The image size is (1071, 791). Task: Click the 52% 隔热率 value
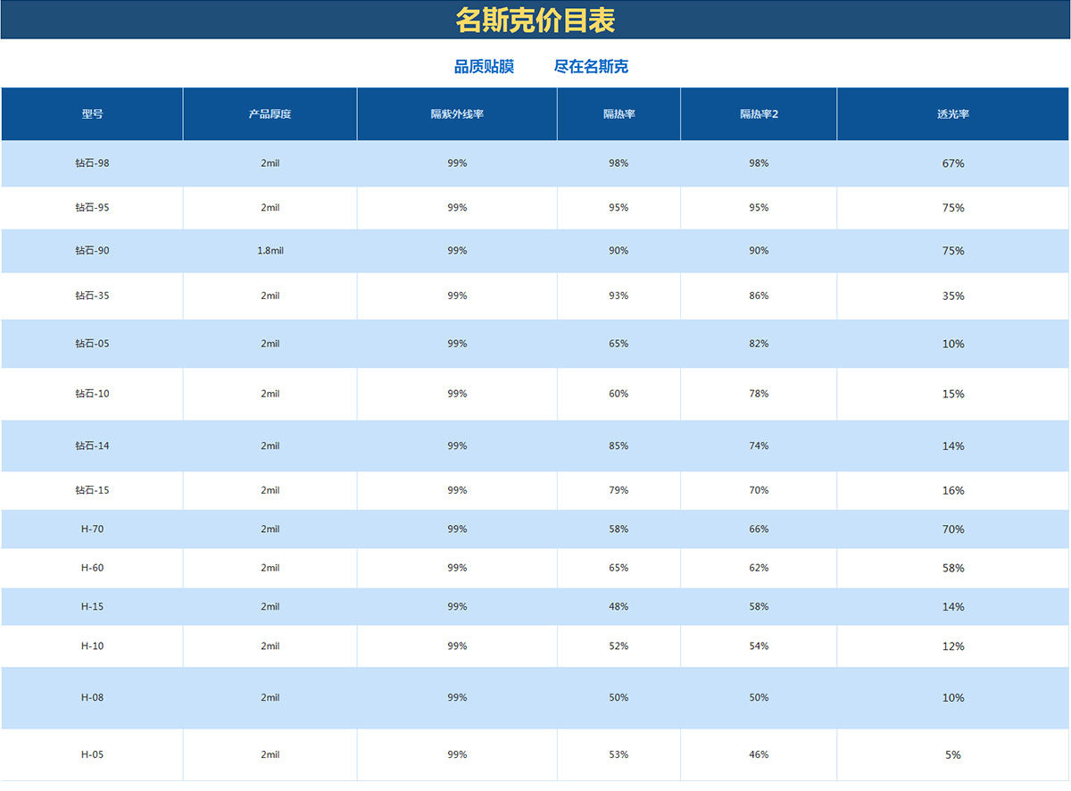pyautogui.click(x=619, y=646)
